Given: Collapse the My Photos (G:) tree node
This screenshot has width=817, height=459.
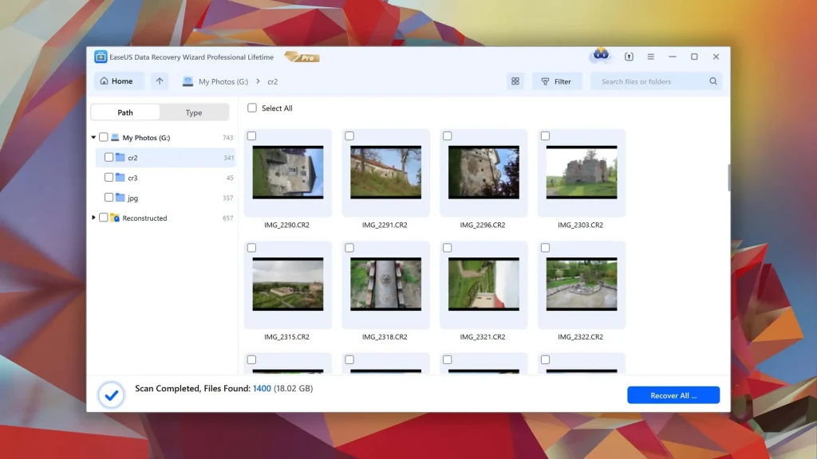Looking at the screenshot, I should (x=94, y=137).
